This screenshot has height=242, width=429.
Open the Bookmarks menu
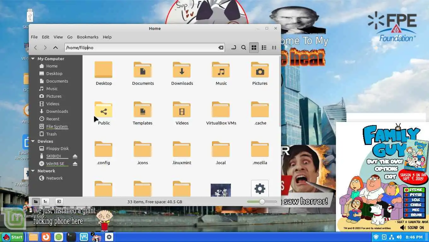pyautogui.click(x=88, y=37)
